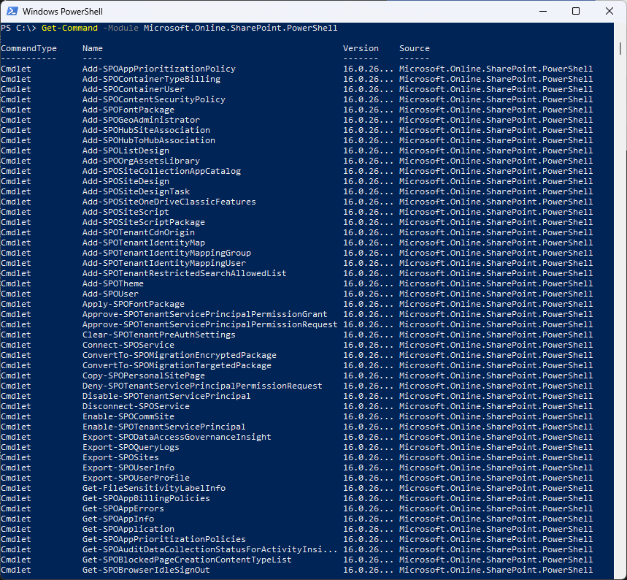This screenshot has height=580, width=627.
Task: Click Add-SPOUser cmdlet name
Action: pos(110,294)
